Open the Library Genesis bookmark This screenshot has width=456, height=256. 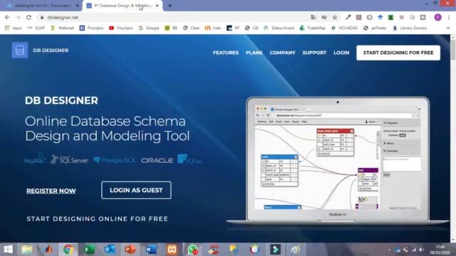[x=410, y=28]
